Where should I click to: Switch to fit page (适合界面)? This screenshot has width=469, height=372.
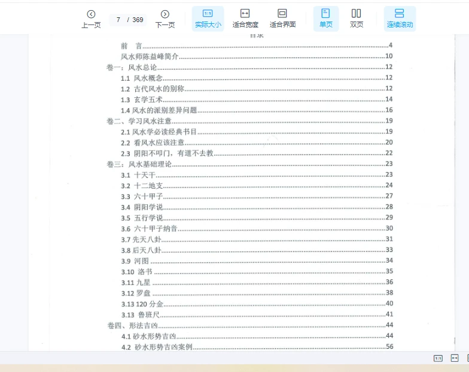282,19
